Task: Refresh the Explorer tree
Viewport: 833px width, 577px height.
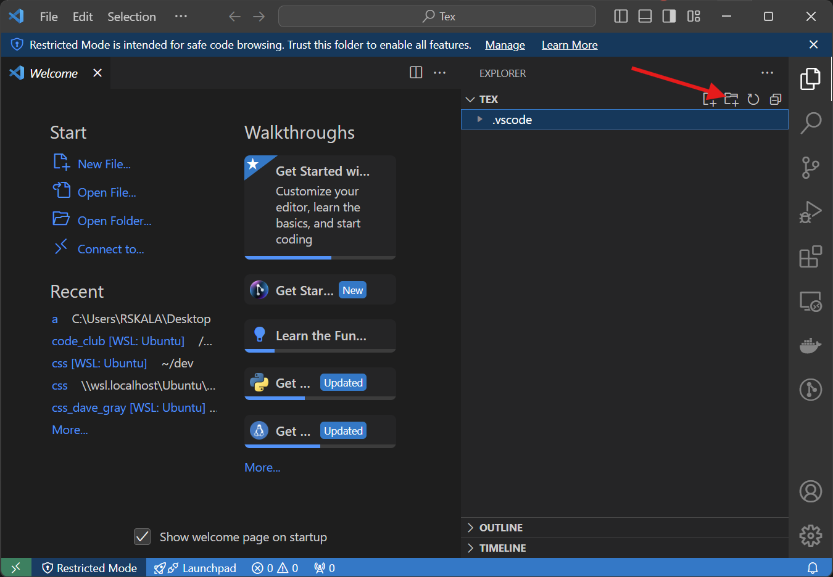Action: coord(753,99)
